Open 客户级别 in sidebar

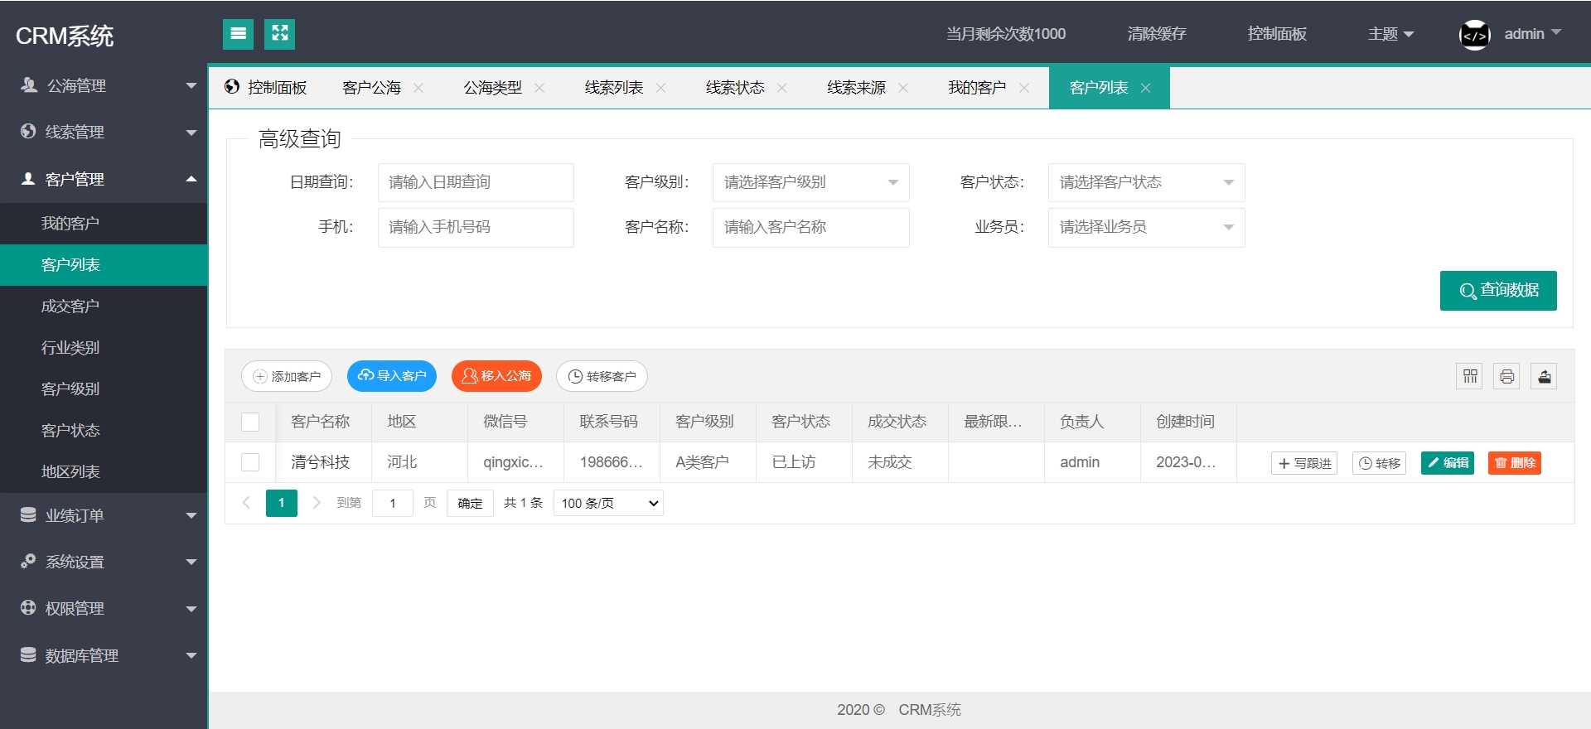(x=104, y=389)
